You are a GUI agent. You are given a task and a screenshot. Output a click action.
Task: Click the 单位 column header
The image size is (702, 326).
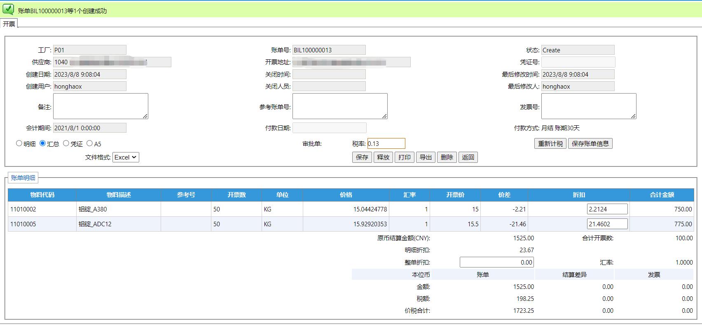[282, 195]
